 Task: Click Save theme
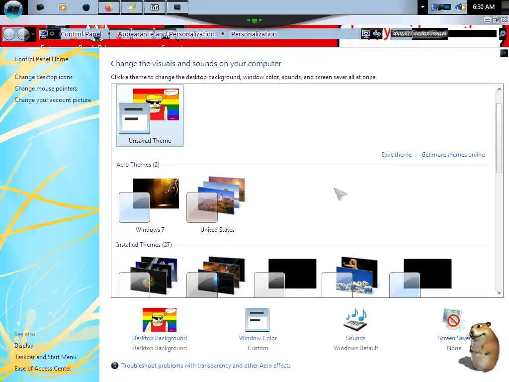[396, 155]
